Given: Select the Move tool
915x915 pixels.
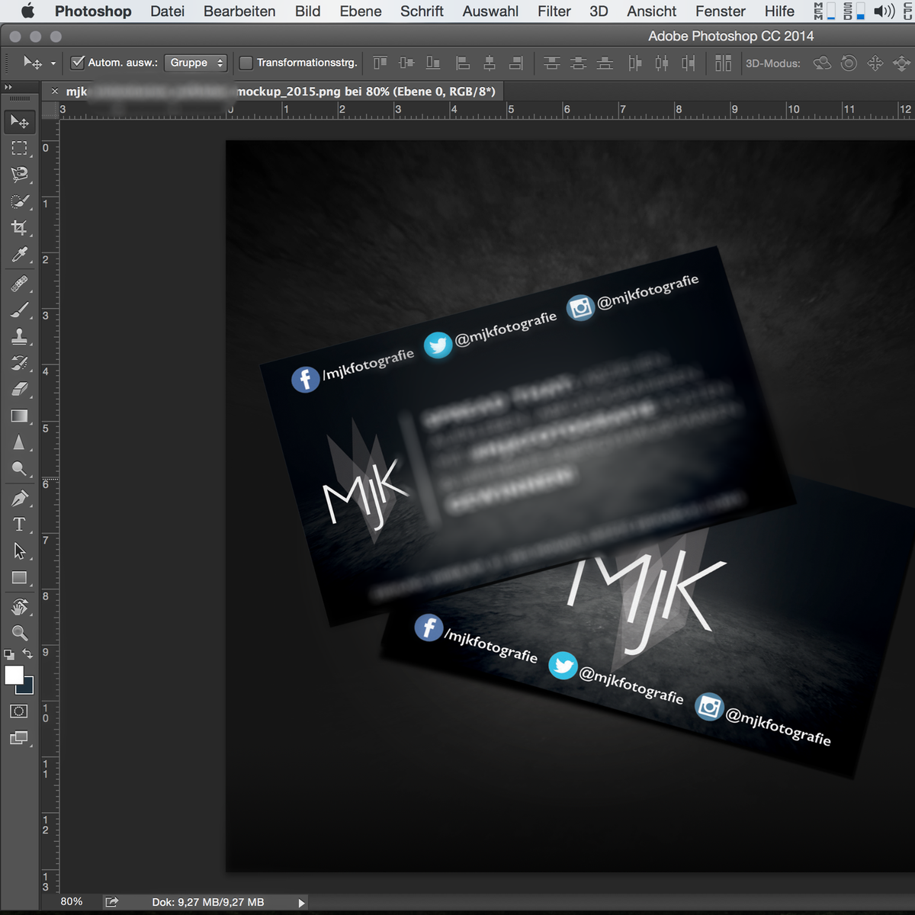Looking at the screenshot, I should tap(19, 121).
